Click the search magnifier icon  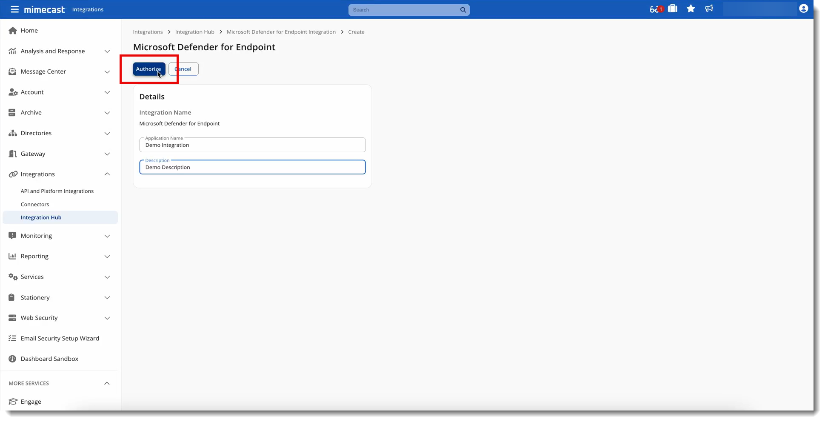tap(463, 10)
